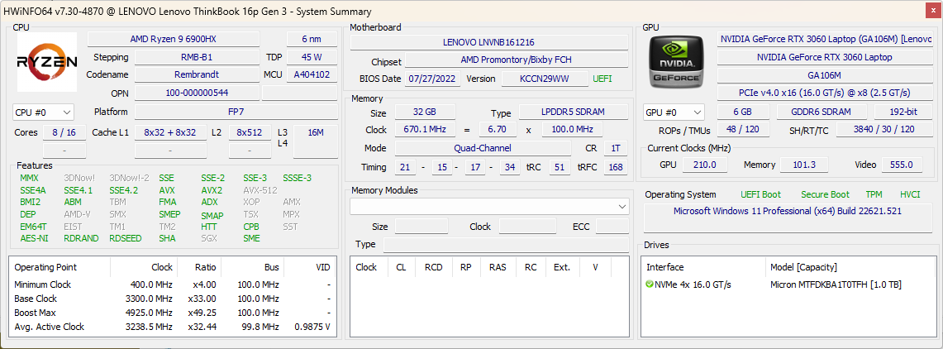Click the GPU clock 210.0 value

705,165
